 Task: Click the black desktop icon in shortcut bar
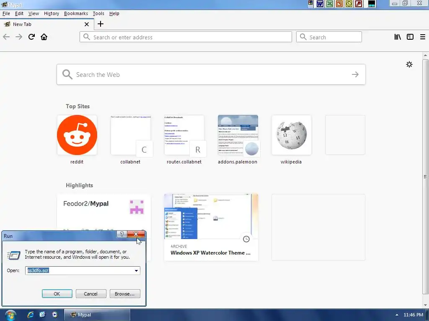tap(372, 4)
